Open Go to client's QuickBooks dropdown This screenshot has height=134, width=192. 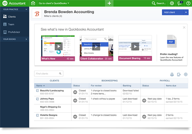(54, 3)
